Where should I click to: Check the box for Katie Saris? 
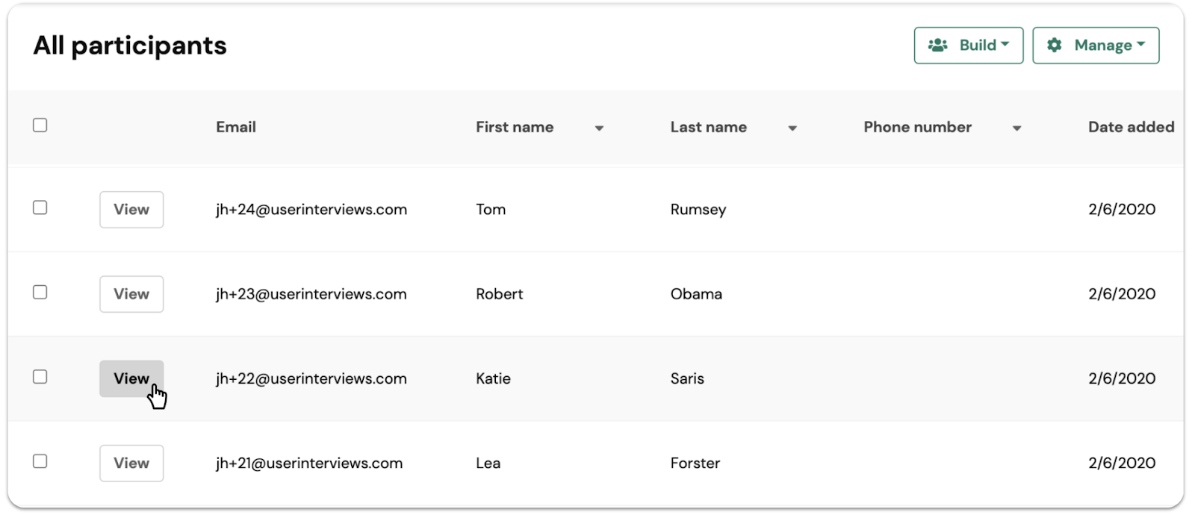tap(40, 377)
